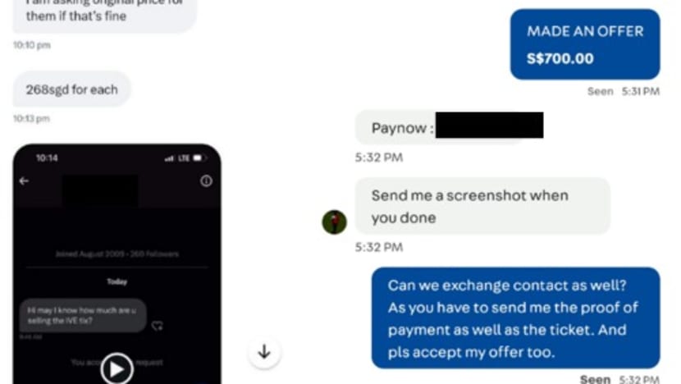Tap the back arrow in phone screenshot
This screenshot has width=681, height=384.
tap(24, 181)
